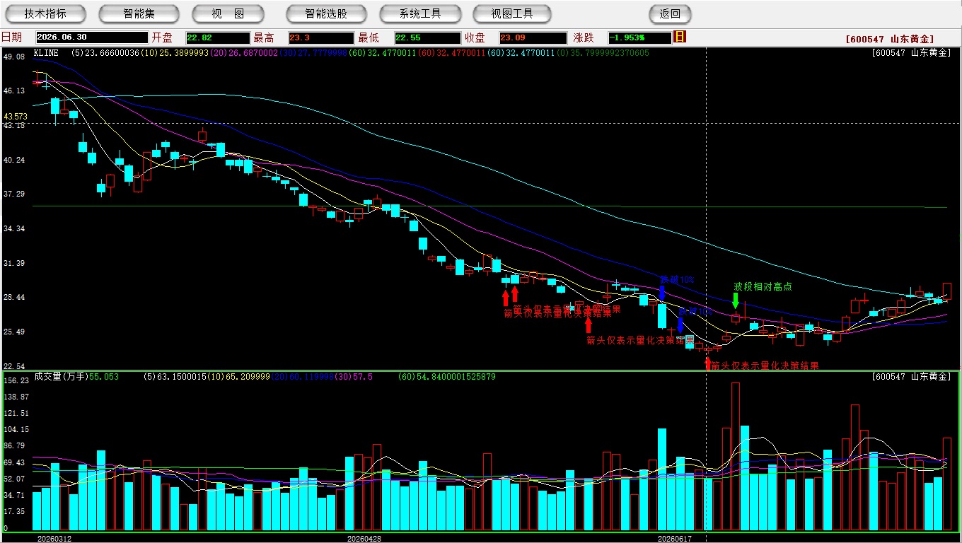Viewport: 962px width, 543px height.
Task: Click the red [600547 山东黄金] title label
Action: [x=889, y=39]
